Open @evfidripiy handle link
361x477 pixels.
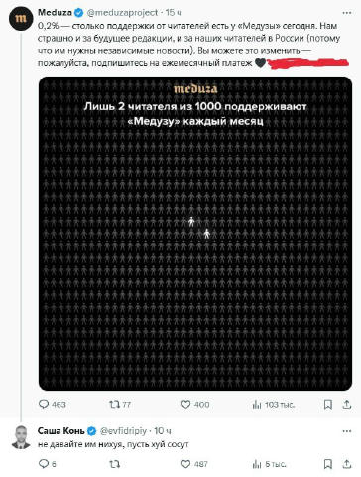pos(123,431)
